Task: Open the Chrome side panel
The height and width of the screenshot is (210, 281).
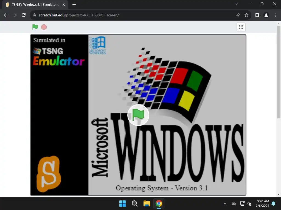Action: pos(257,15)
